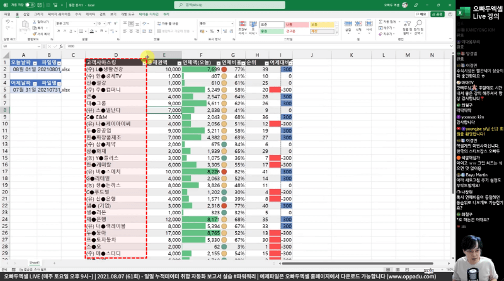Open filter dropdown on 고객사리스트 header

143,62
